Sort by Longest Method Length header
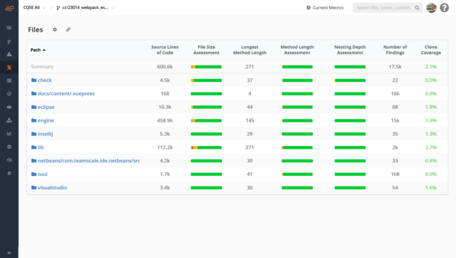Screen dimensions: 456x258 tap(249, 50)
